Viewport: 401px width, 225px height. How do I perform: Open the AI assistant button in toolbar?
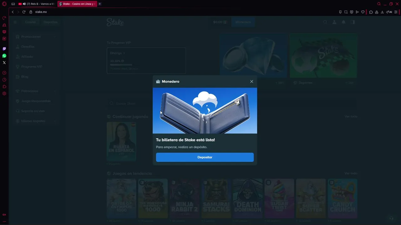pos(389,12)
